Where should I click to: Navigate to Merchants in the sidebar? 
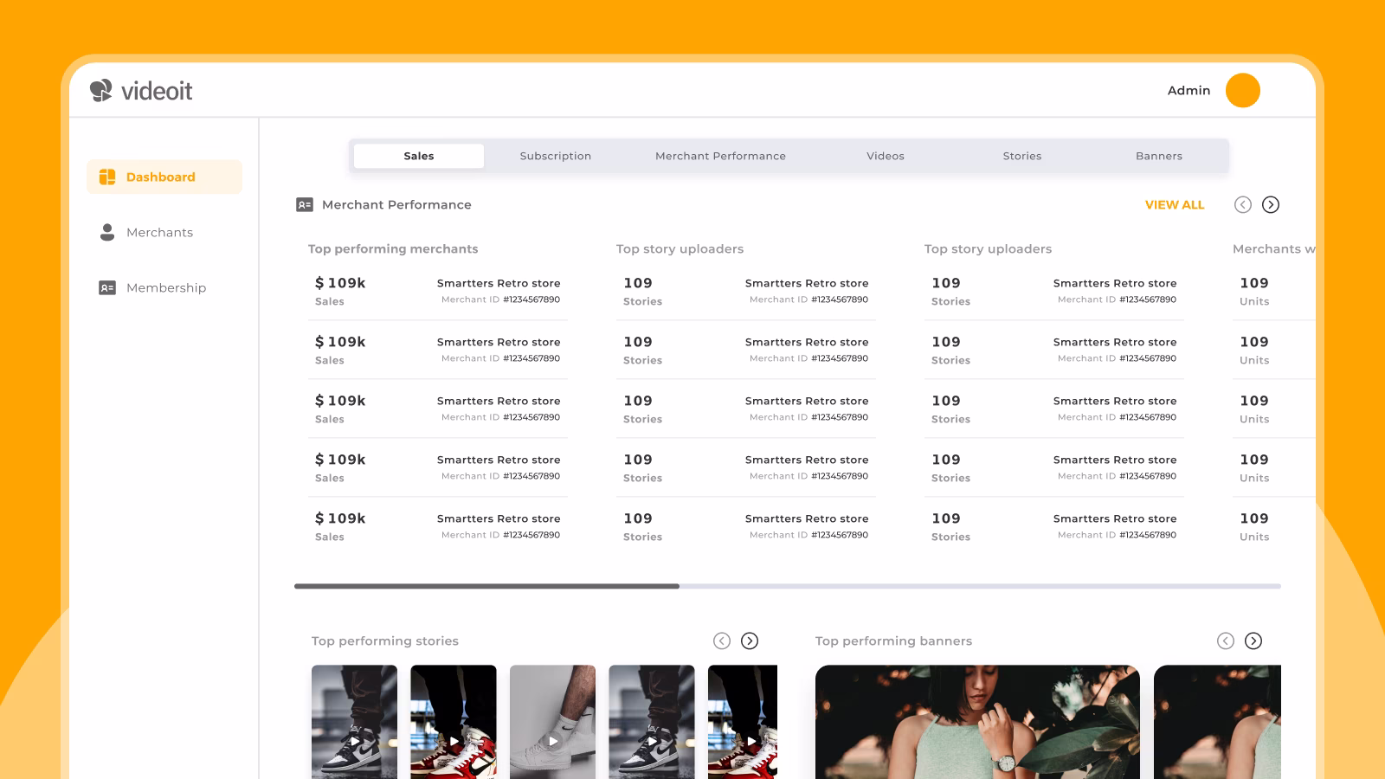pos(164,232)
